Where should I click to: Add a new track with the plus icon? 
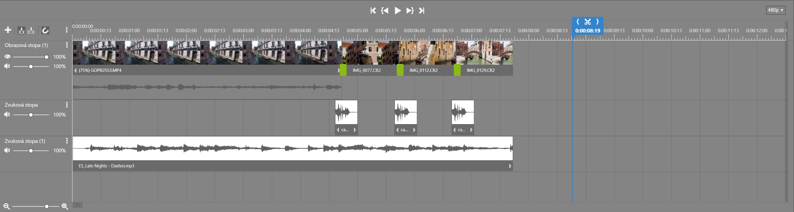coord(8,30)
